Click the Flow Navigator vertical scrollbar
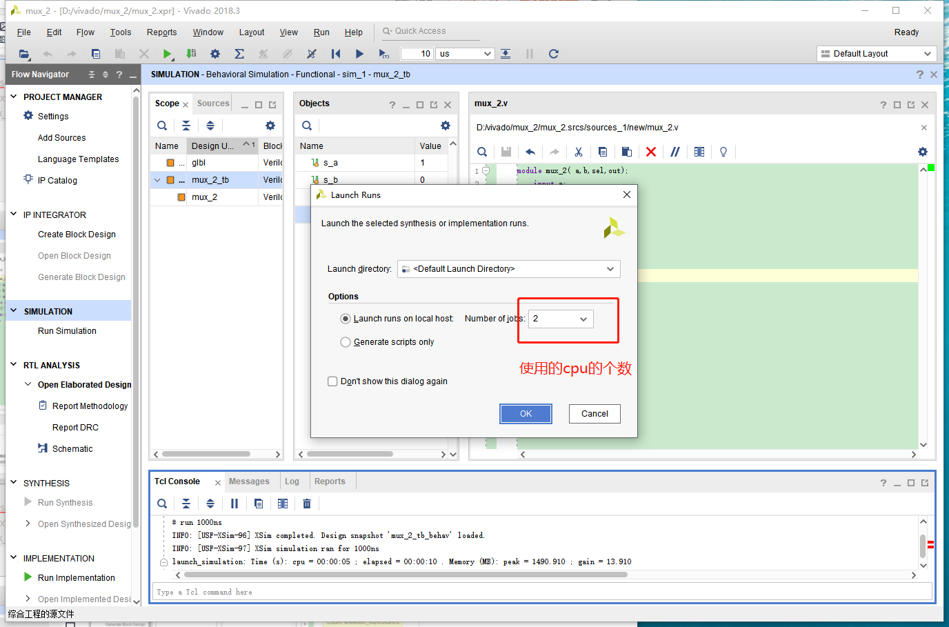949x627 pixels. 136,310
